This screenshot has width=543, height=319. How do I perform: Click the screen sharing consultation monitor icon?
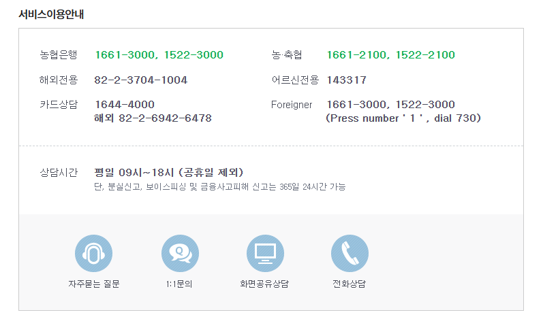[x=264, y=253]
